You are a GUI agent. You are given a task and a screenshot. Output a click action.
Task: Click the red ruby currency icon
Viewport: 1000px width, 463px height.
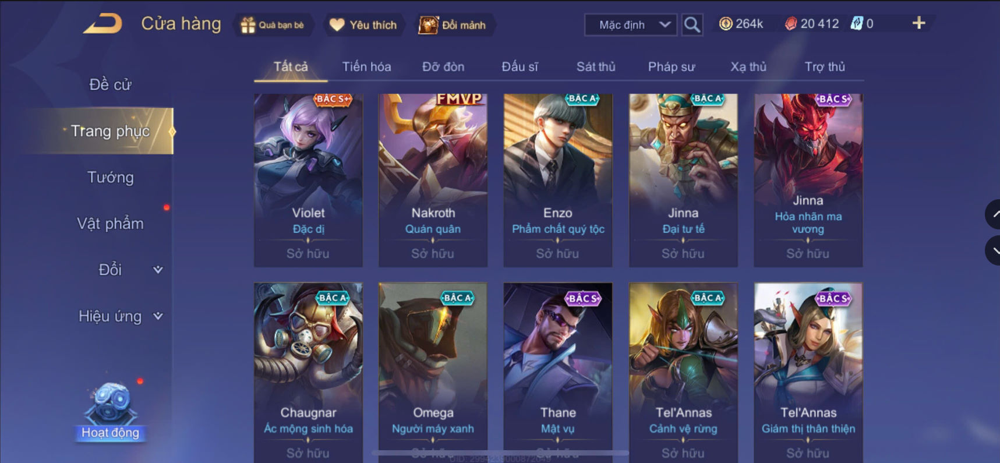pyautogui.click(x=790, y=24)
